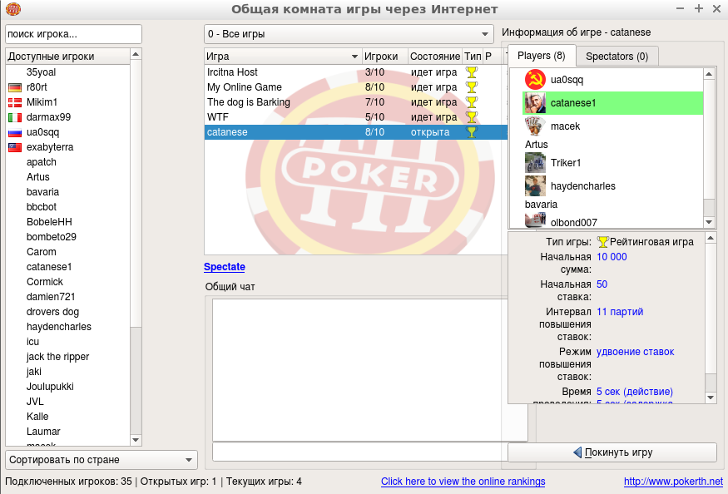Screen dimensions: 728x494
Task: Click the flag icon next to exabyterra
Action: click(15, 147)
